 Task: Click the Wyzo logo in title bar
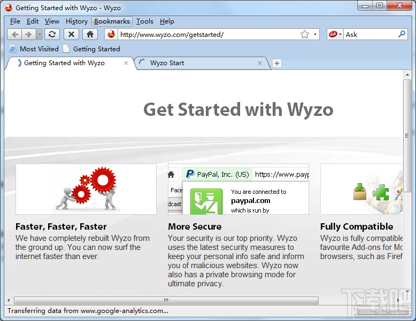click(x=9, y=7)
